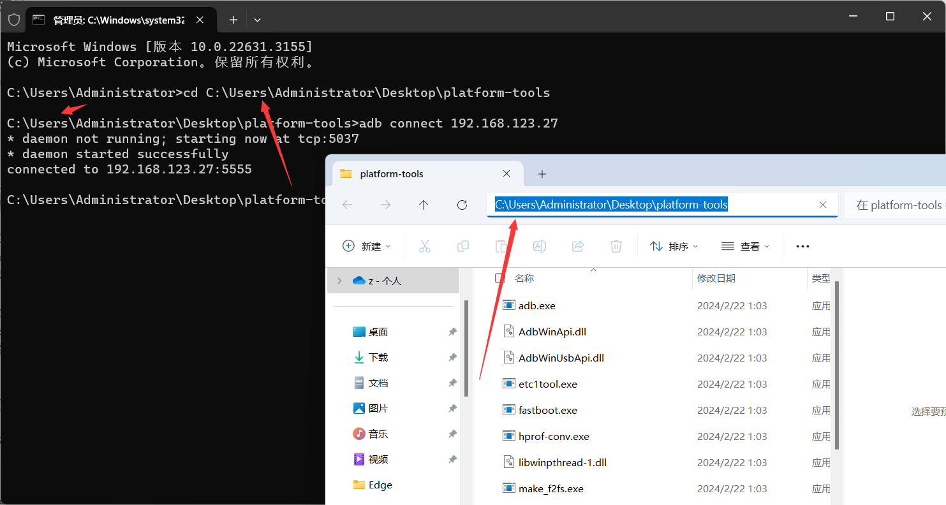Viewport: 946px width, 505px height.
Task: Go up one folder level
Action: [424, 205]
